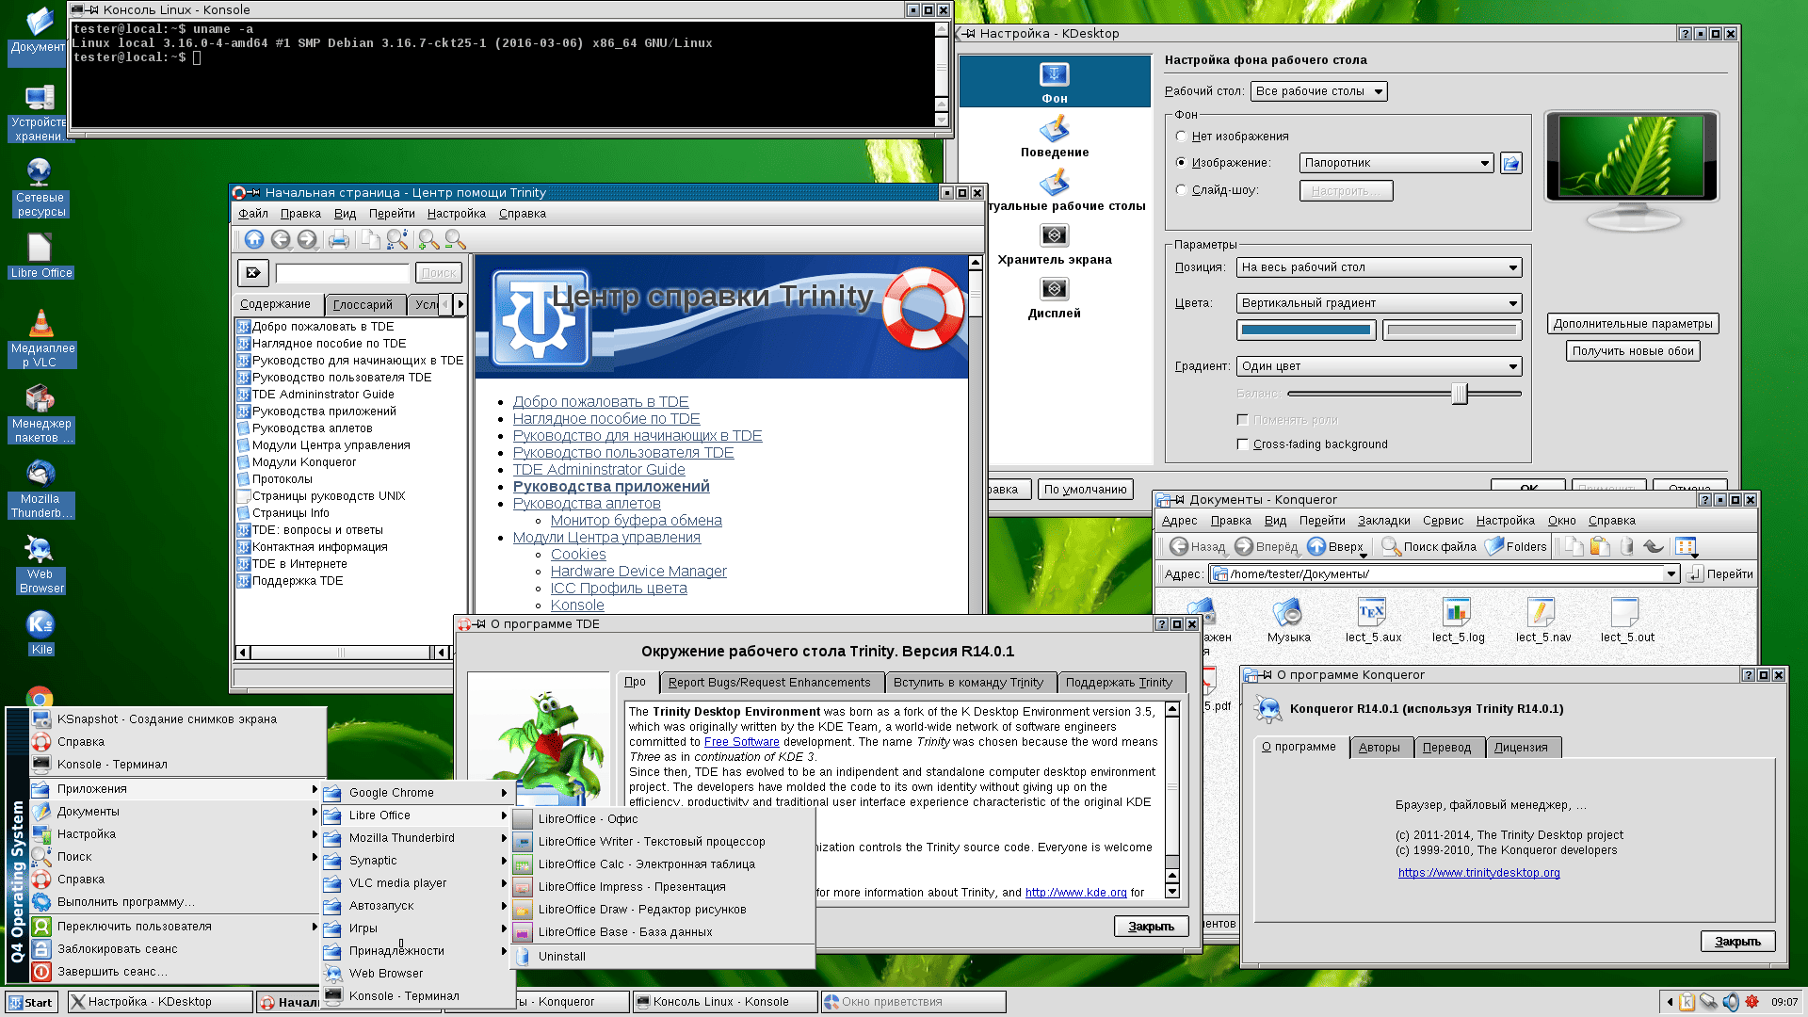The width and height of the screenshot is (1808, 1017).
Task: Click blue primary color swatch
Action: coord(1306,331)
